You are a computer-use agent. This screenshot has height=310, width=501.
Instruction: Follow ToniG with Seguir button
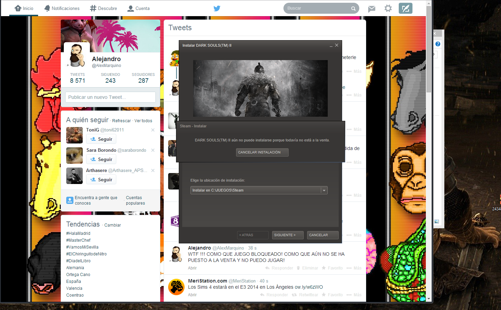(101, 139)
